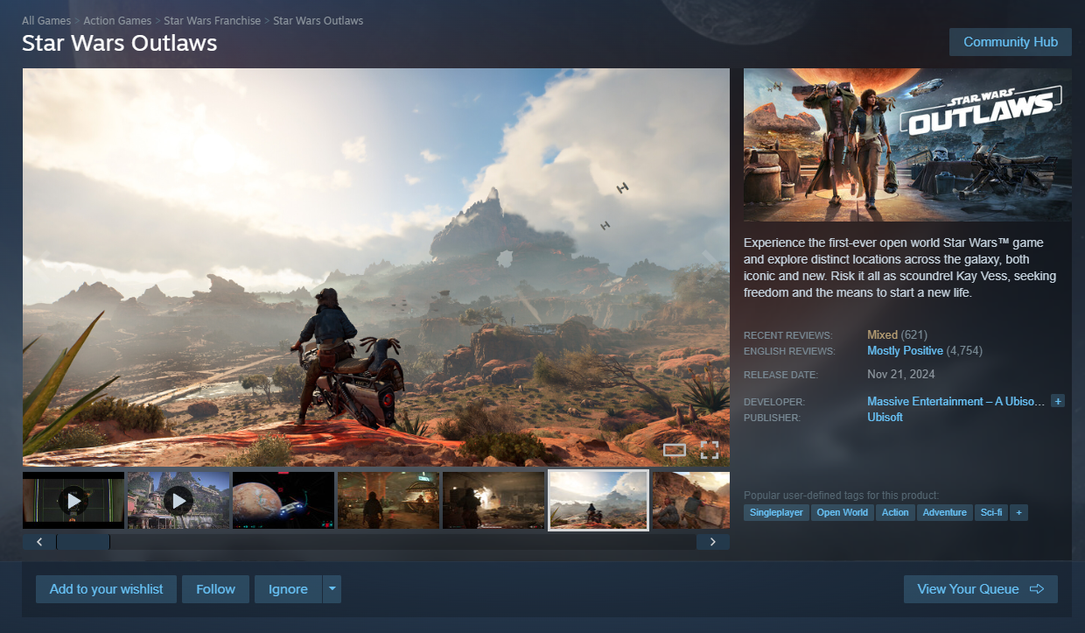The height and width of the screenshot is (633, 1085).
Task: Select the Sci-fi tag
Action: (991, 512)
